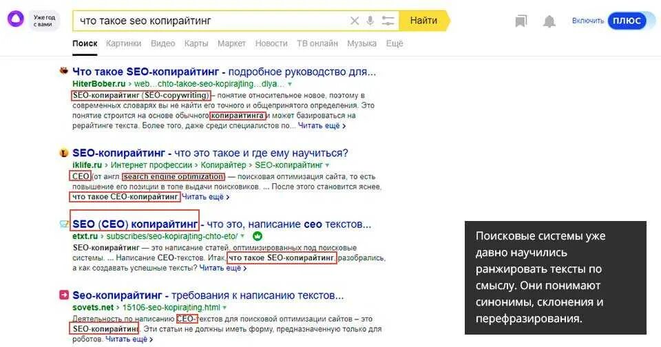
Task: Click Читать ещё under etxt result
Action: click(222, 268)
